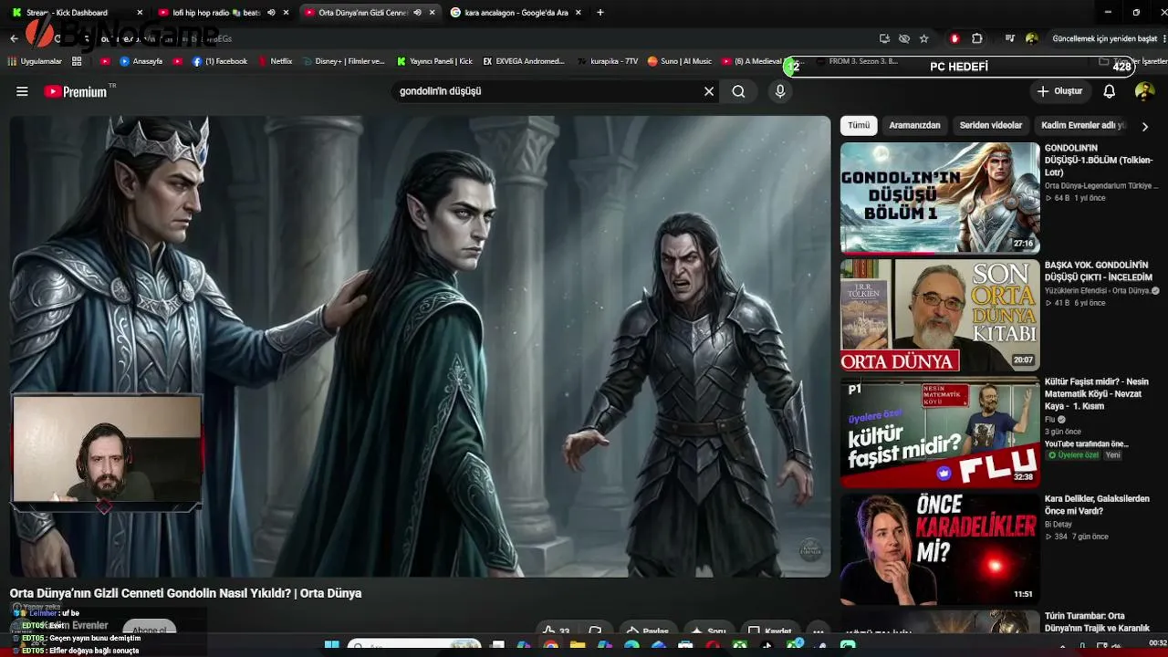Open the browser extensions puzzle icon
Screen dimensions: 1168x657
point(976,38)
